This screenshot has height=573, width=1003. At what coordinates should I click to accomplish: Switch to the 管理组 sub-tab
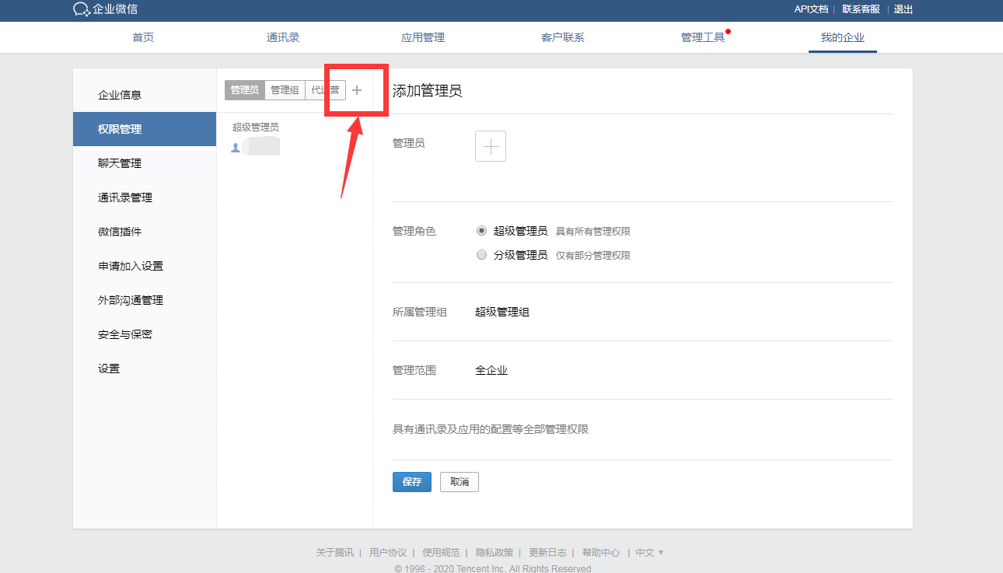285,90
